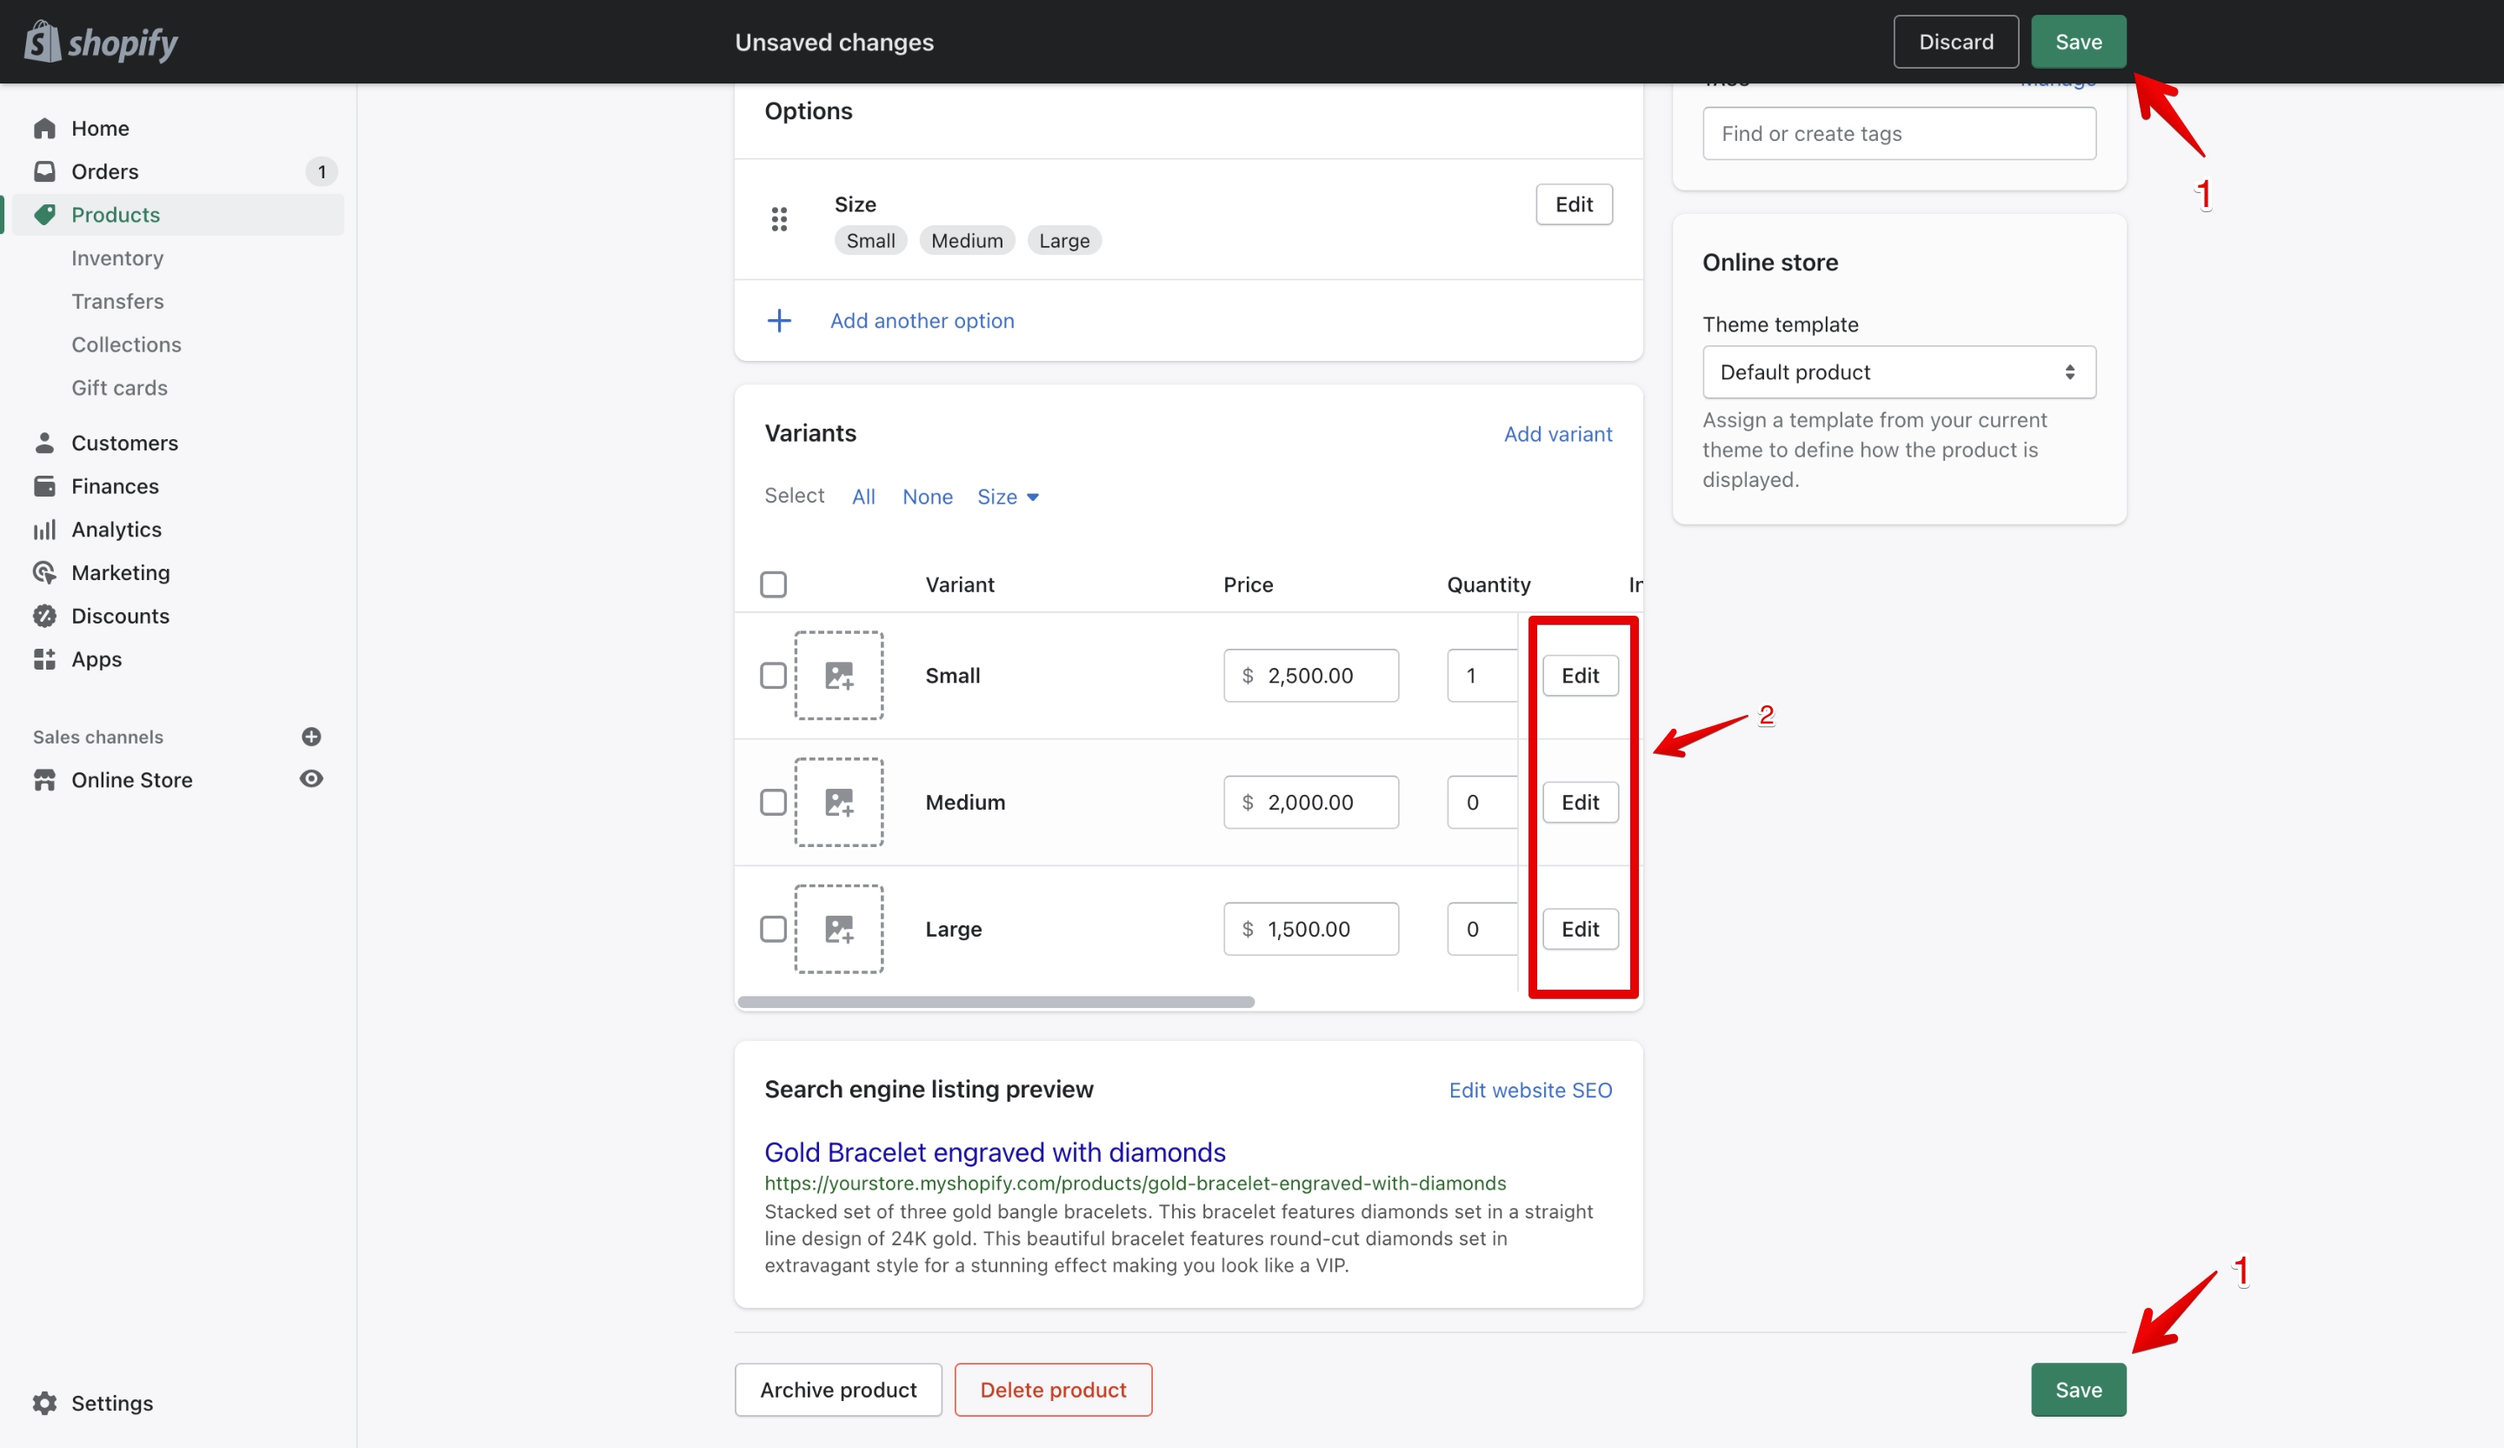2504x1448 pixels.
Task: Click the Analytics bar chart icon
Action: pyautogui.click(x=44, y=530)
